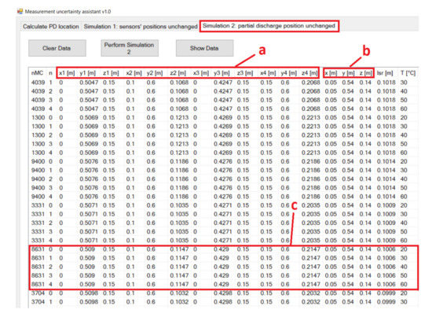Select nMC 1300 in the n=3 row
432x317 pixels.
pos(38,144)
